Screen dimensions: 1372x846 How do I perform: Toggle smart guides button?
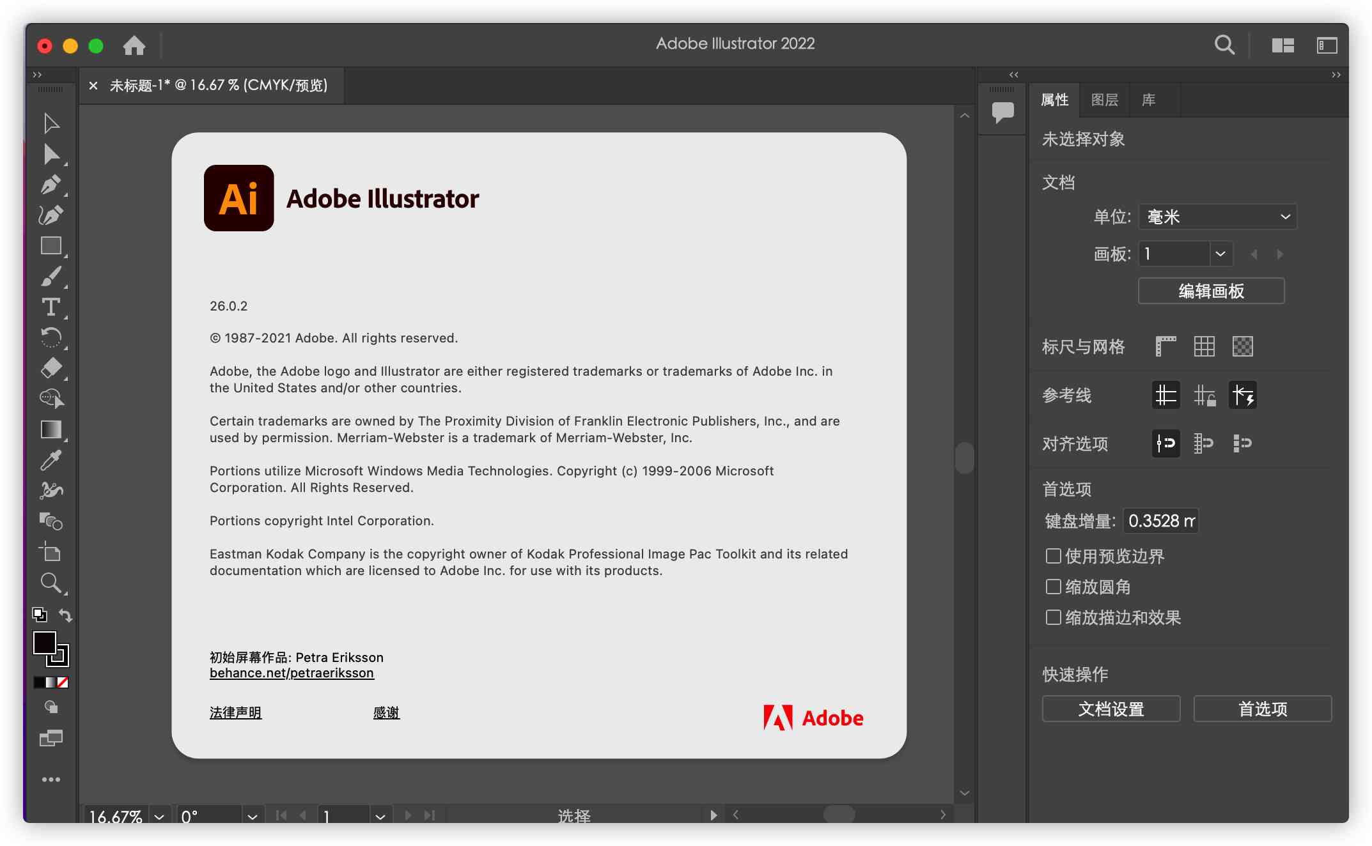tap(1243, 395)
